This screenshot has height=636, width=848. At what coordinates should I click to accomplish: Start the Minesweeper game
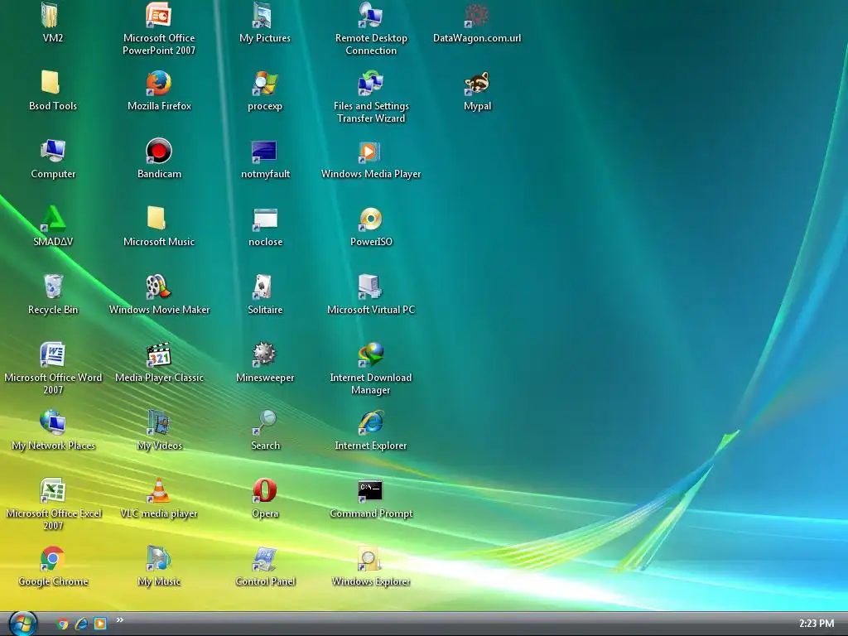click(264, 354)
